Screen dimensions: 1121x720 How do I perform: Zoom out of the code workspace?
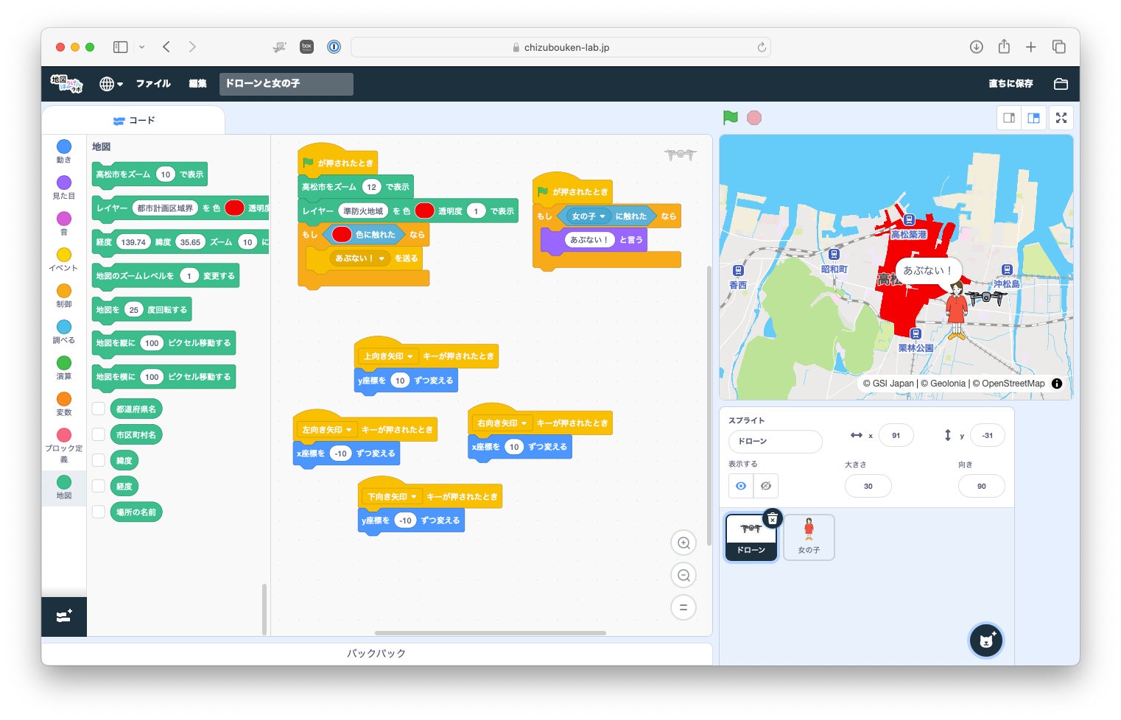pyautogui.click(x=684, y=576)
